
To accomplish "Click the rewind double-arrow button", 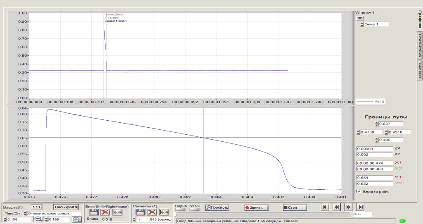I will tap(337, 207).
